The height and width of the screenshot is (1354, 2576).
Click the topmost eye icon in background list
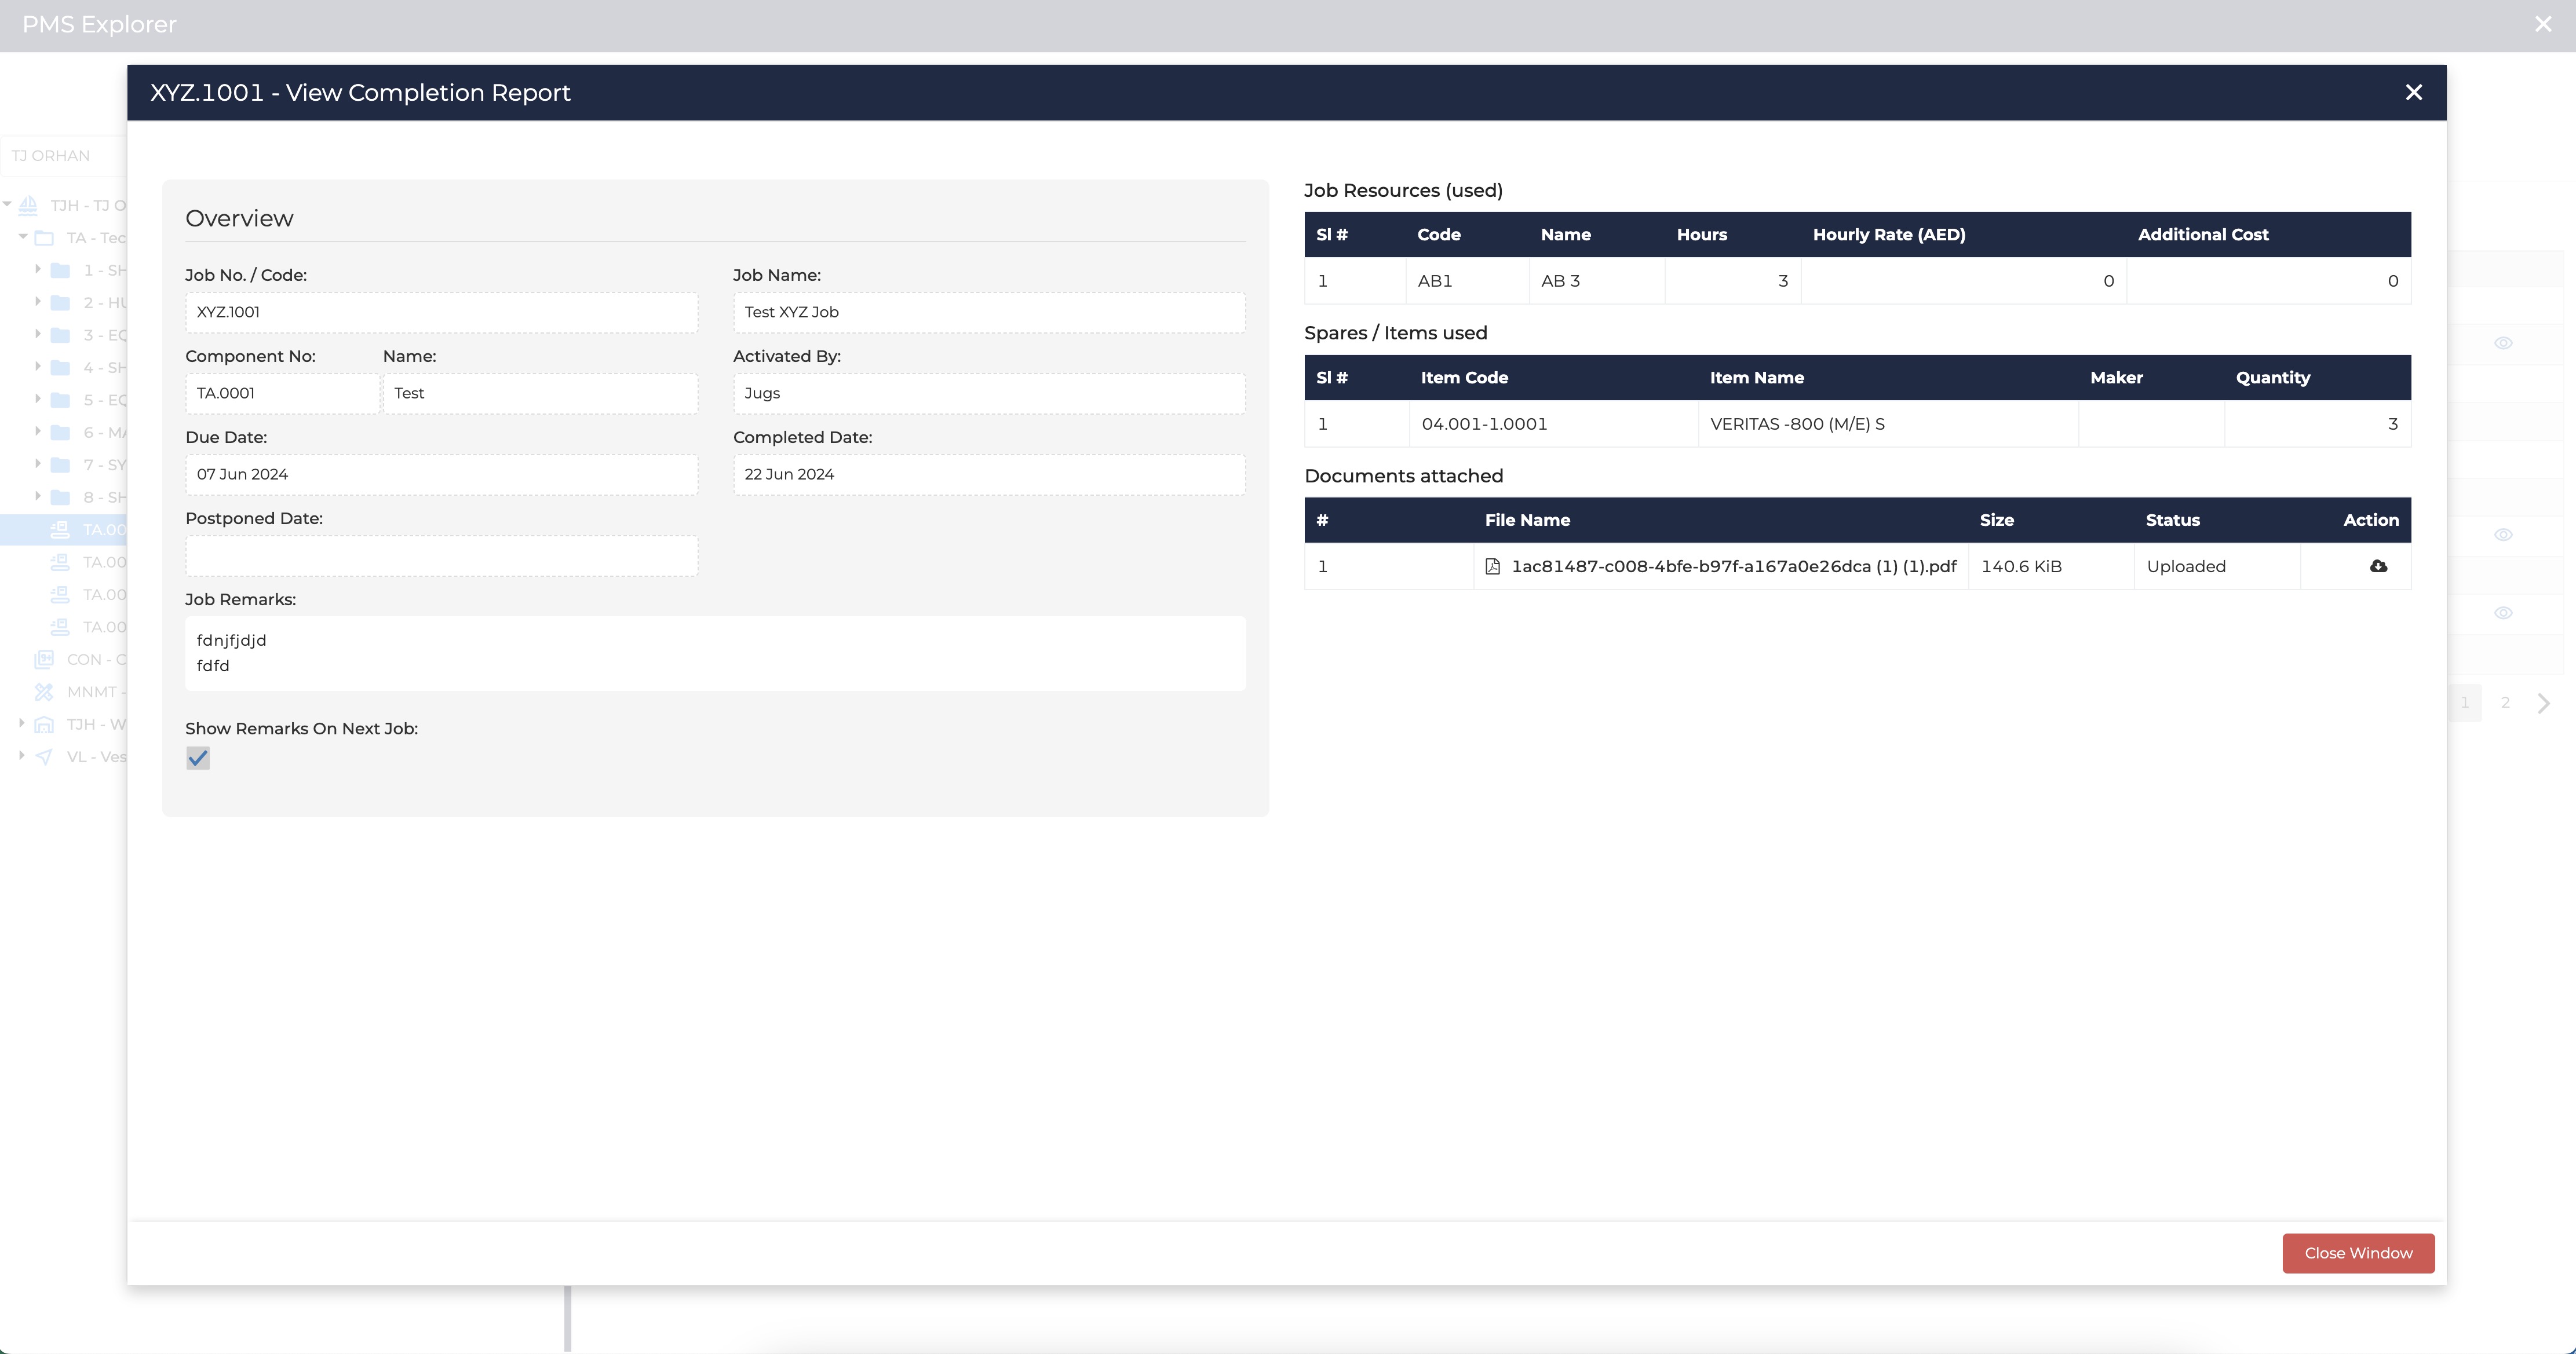pyautogui.click(x=2502, y=344)
